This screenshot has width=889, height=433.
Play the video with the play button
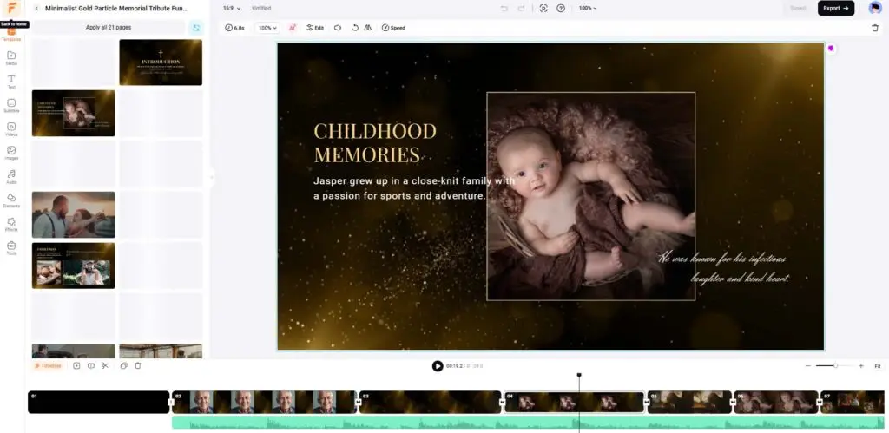(438, 366)
